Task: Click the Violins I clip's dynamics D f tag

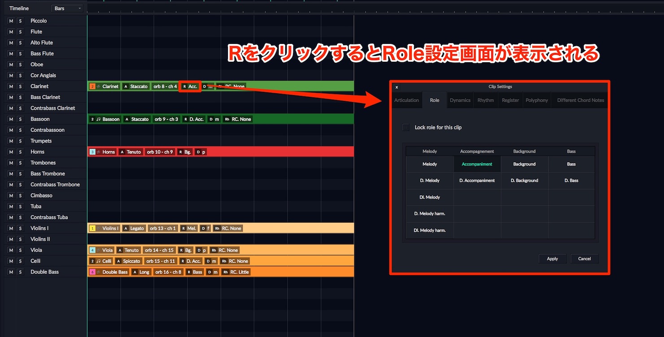Action: (205, 229)
